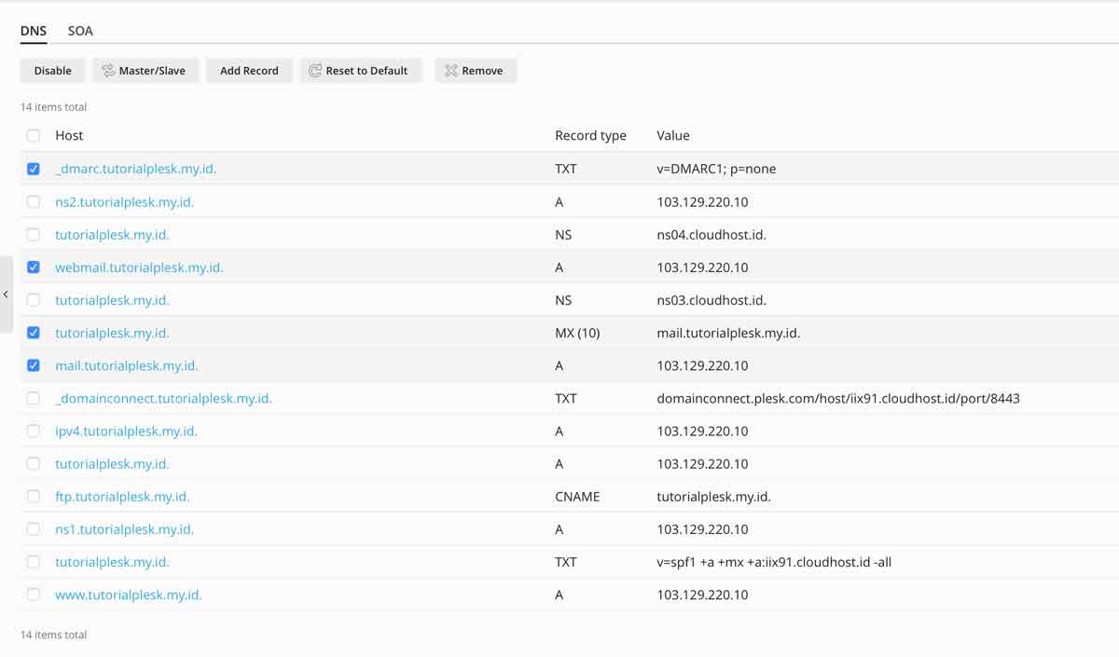Image resolution: width=1119 pixels, height=657 pixels.
Task: Edit the ns1.tutorialplesk.my.id A record
Action: 125,528
